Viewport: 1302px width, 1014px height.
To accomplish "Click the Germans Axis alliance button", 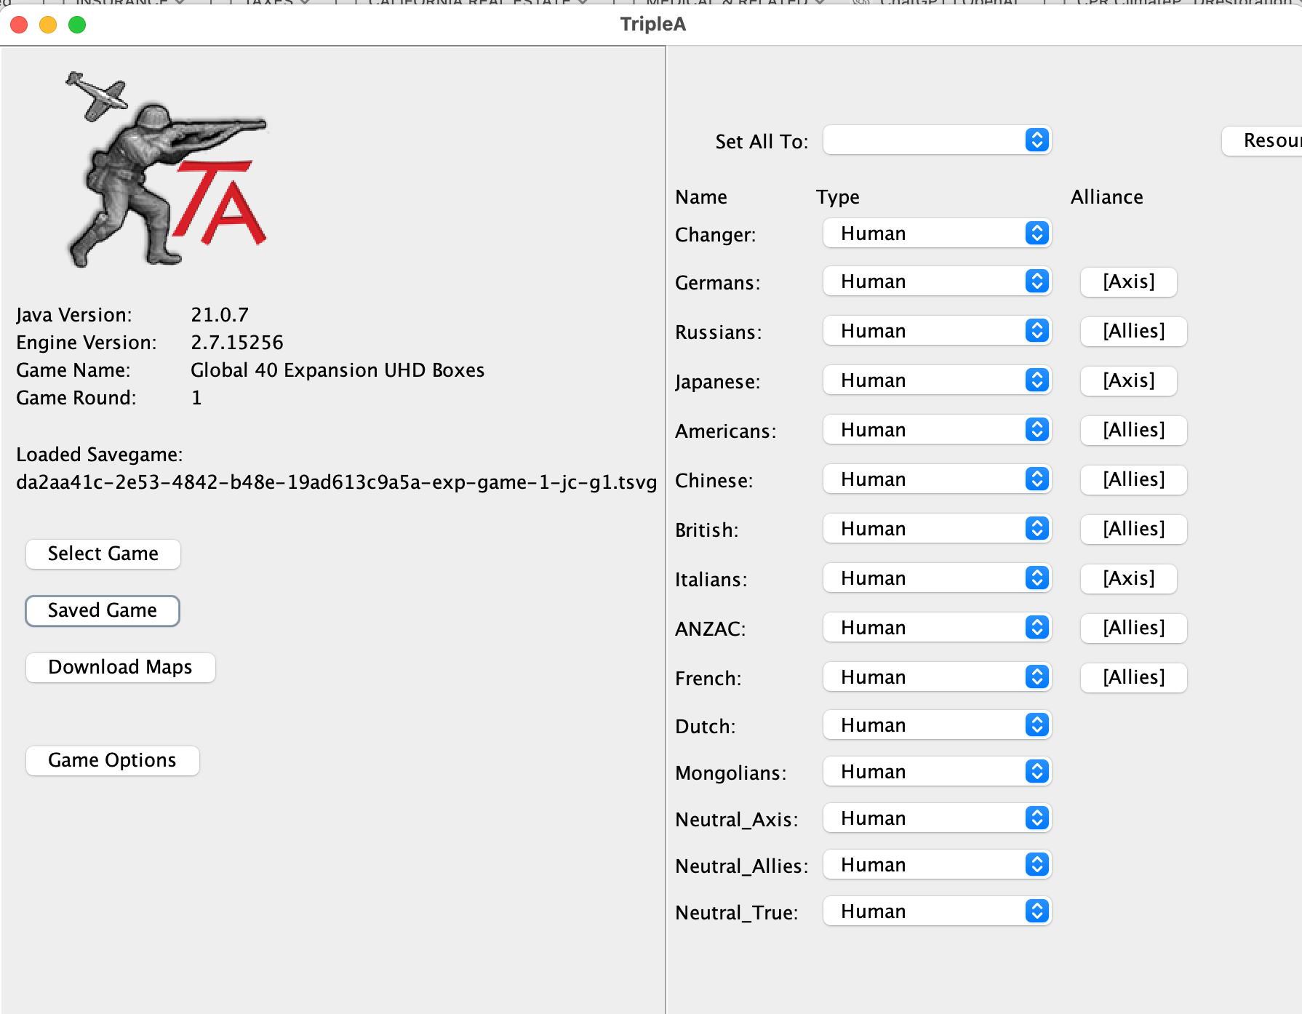I will click(1128, 282).
